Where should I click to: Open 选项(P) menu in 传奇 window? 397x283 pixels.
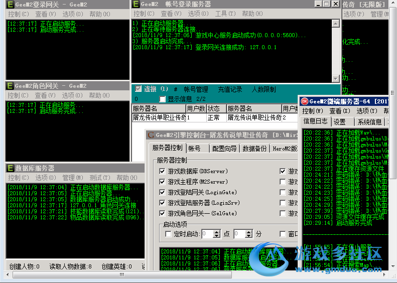354,14
